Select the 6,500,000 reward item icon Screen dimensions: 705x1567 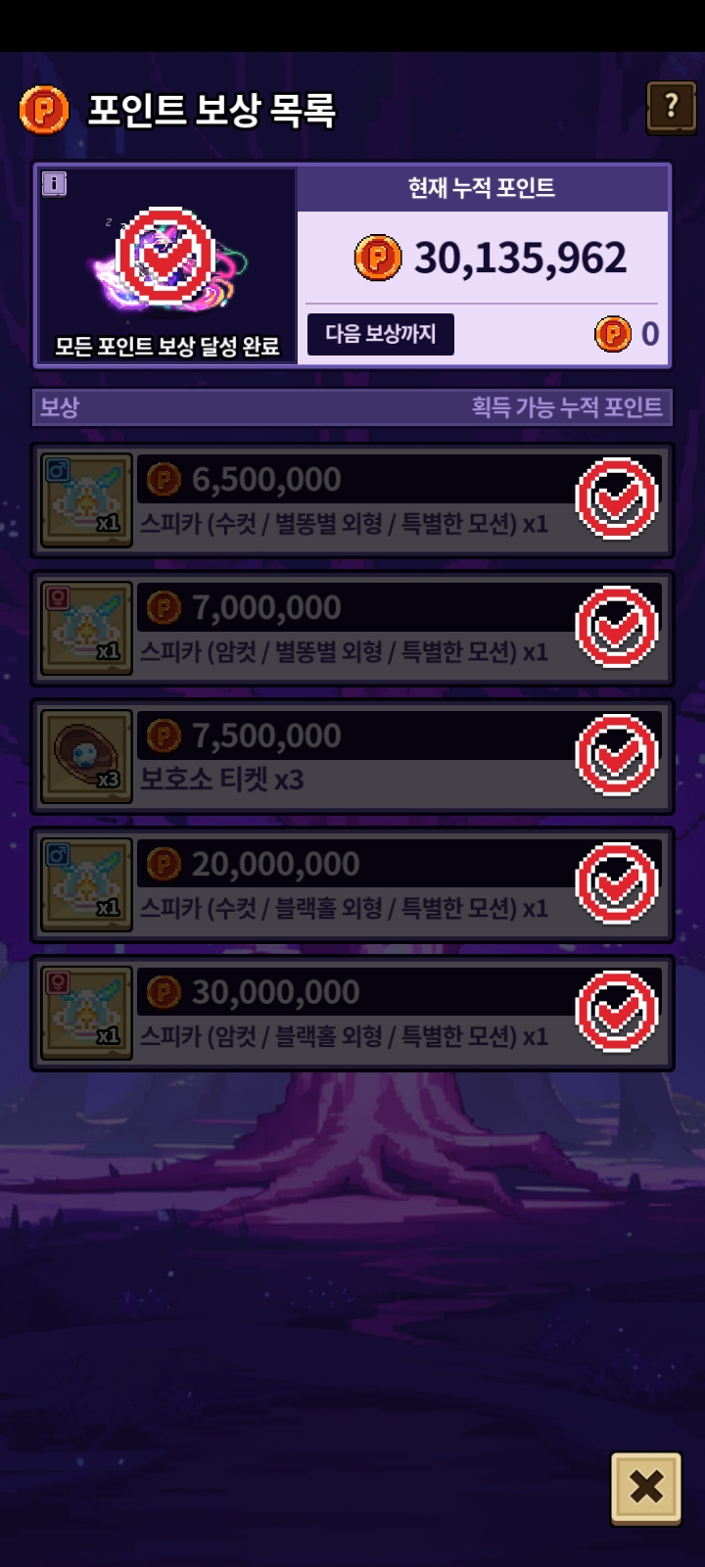(86, 499)
